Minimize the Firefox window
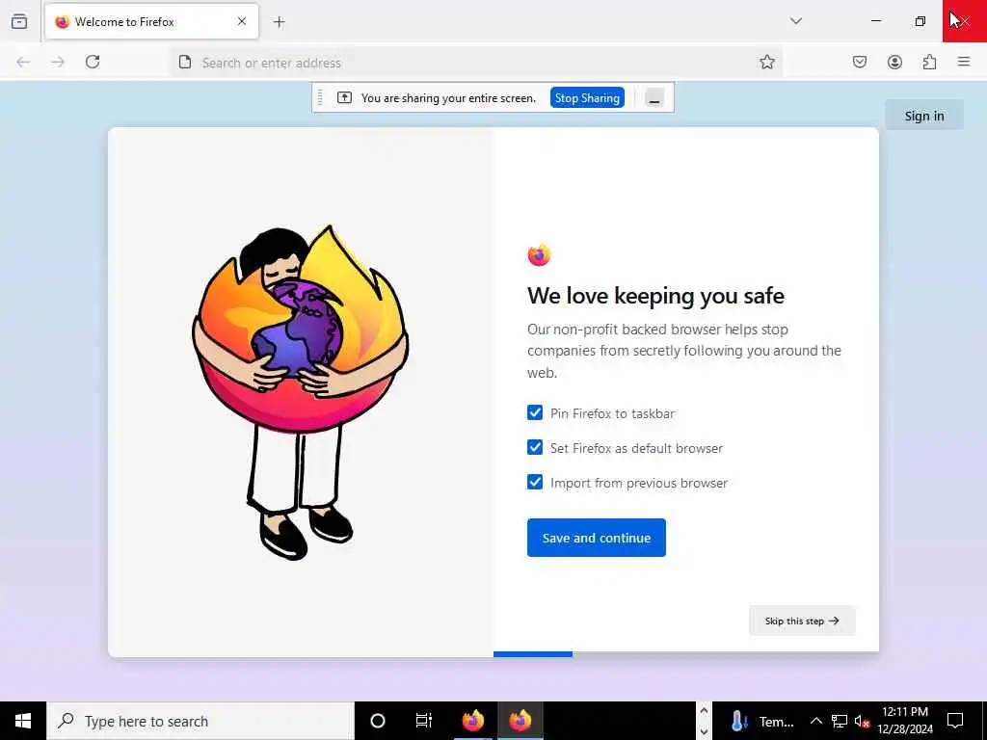Screen dimensions: 987x740 (x=875, y=21)
